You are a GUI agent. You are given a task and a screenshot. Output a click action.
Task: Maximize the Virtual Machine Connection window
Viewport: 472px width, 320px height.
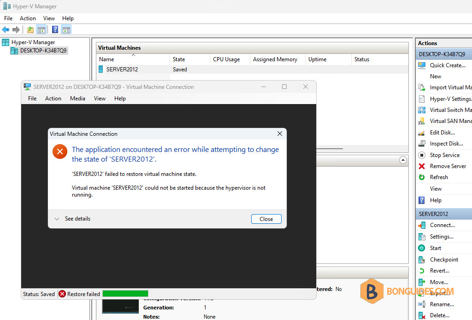click(x=284, y=87)
